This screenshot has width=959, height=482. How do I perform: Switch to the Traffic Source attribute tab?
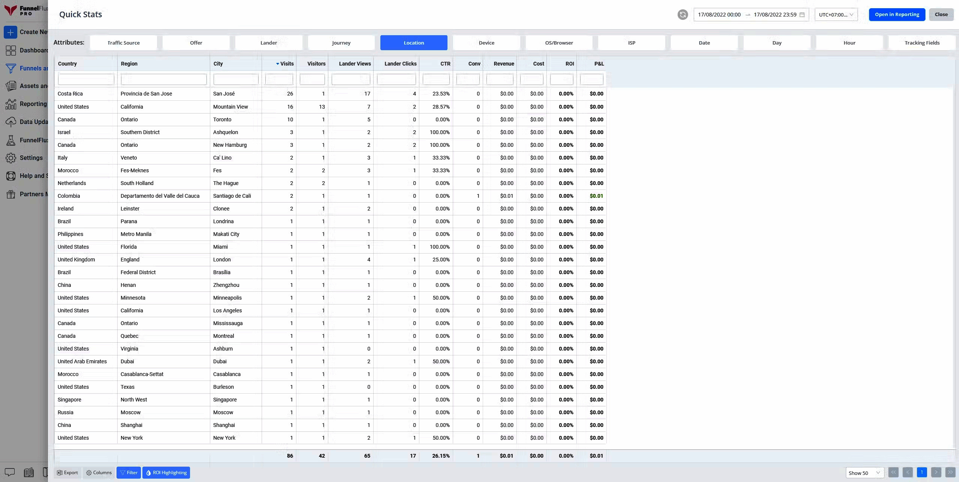[123, 43]
